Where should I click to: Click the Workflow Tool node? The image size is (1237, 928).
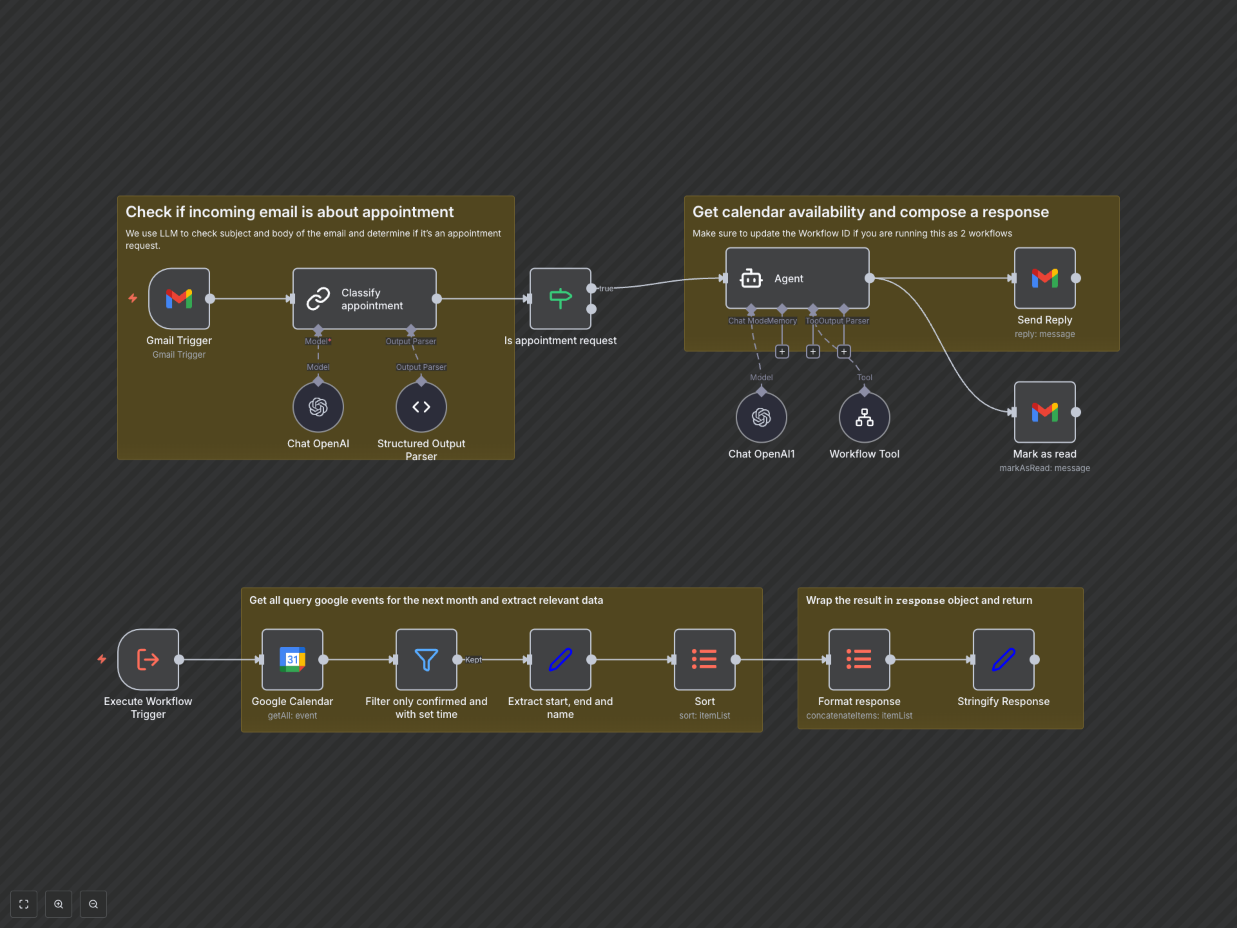click(864, 417)
